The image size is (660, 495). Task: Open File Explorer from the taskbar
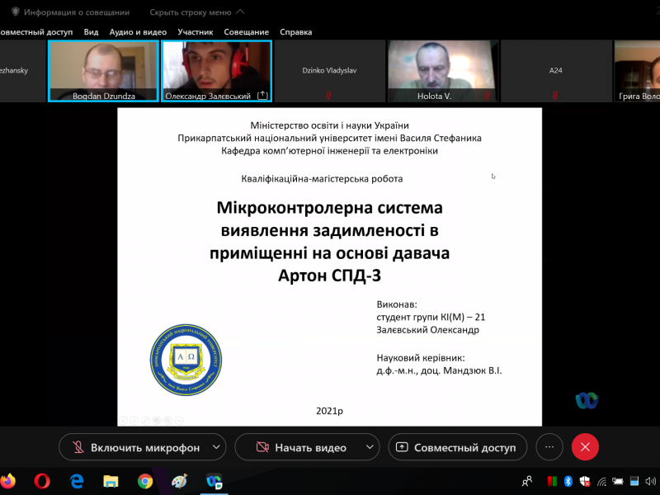[x=111, y=481]
